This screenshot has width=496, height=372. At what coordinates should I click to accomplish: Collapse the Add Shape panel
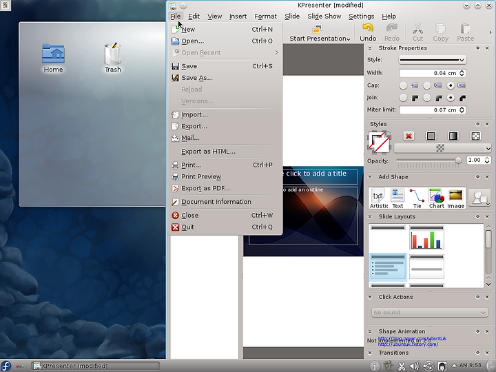[x=370, y=177]
